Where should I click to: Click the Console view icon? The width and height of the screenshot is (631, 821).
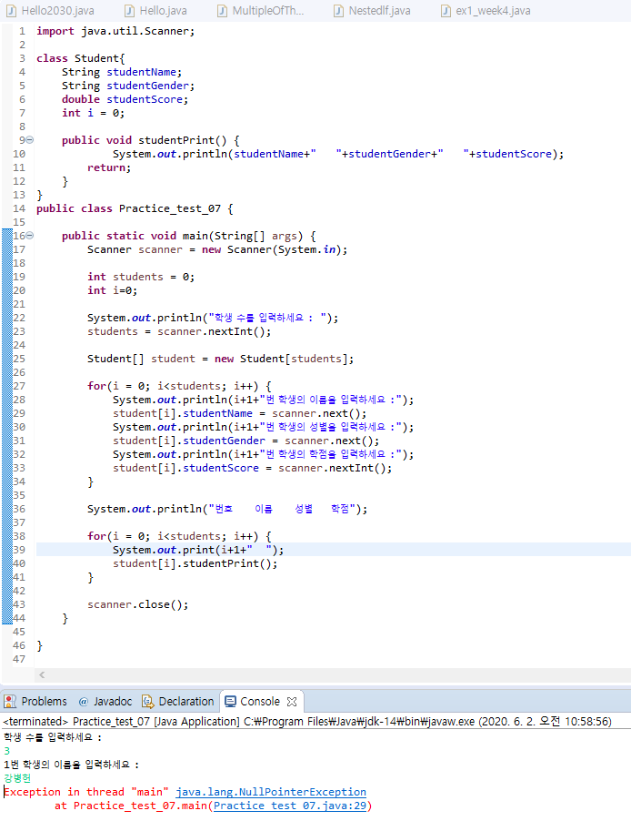pos(229,702)
